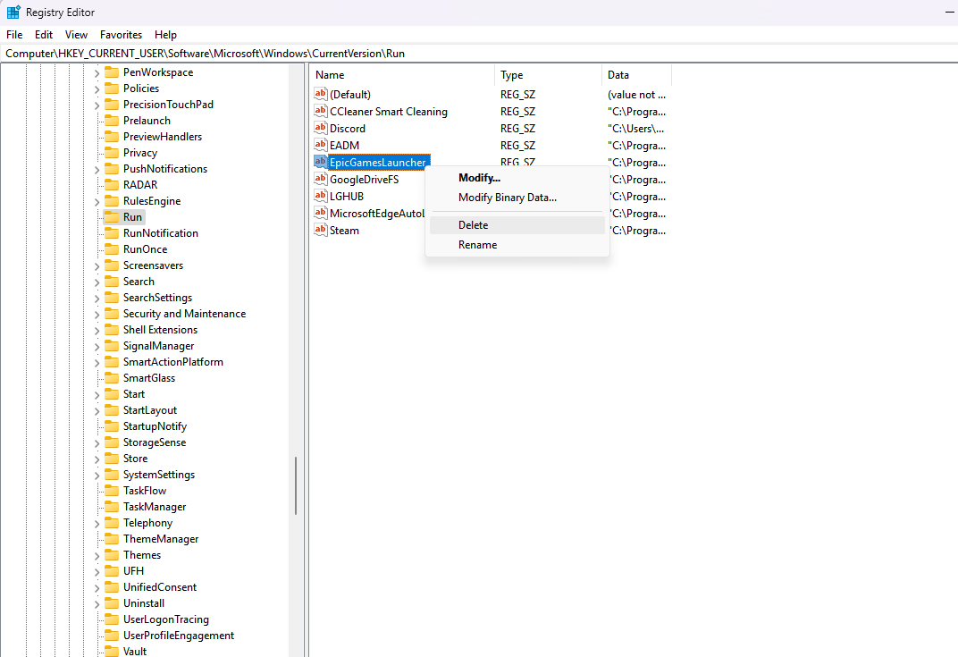Click the folder icon of the Run key
This screenshot has width=958, height=657.
click(112, 217)
